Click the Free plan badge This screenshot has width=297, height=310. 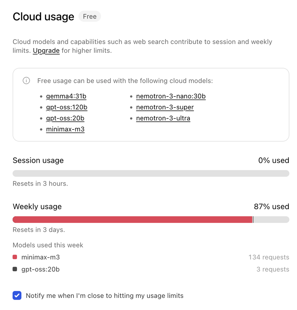(x=90, y=16)
